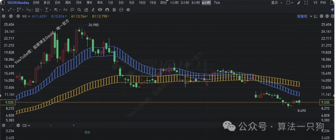Open the paintbrush theme tool

coord(298,3)
